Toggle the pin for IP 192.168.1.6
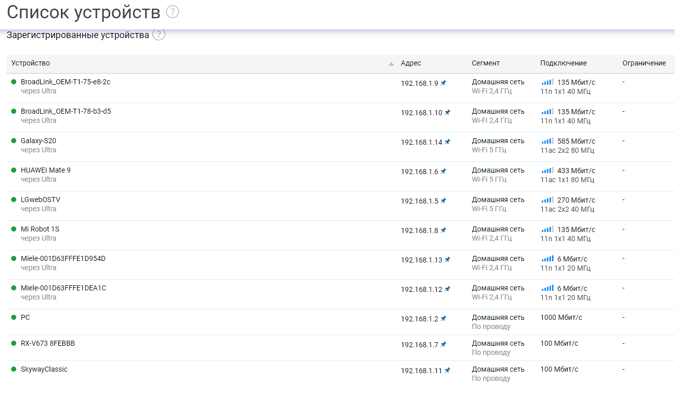 pyautogui.click(x=443, y=171)
